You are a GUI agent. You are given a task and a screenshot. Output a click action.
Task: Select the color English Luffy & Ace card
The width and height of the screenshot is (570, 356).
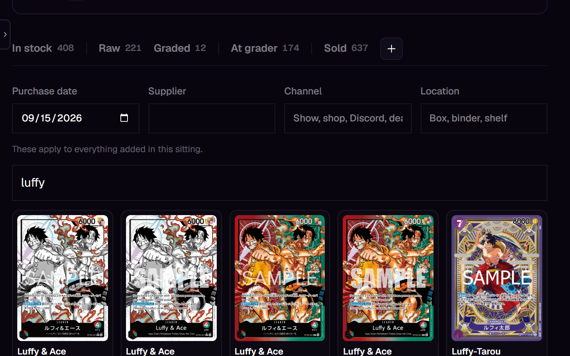[388, 278]
